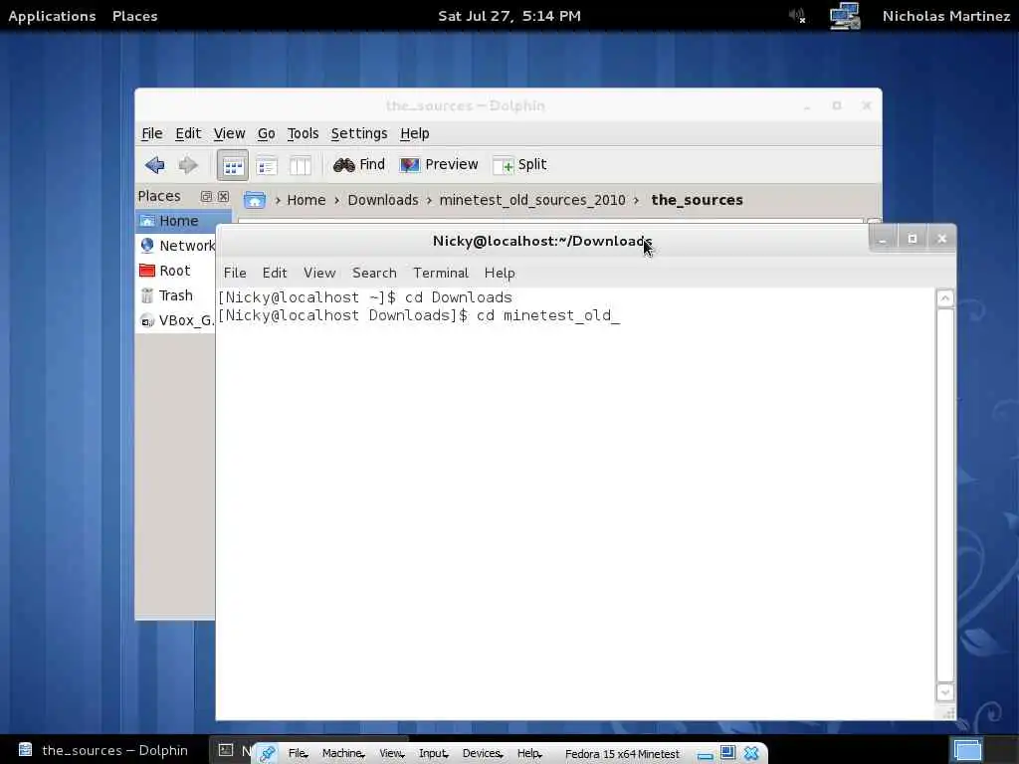Switch Dolphin to icons view mode
The height and width of the screenshot is (764, 1019).
coord(233,166)
